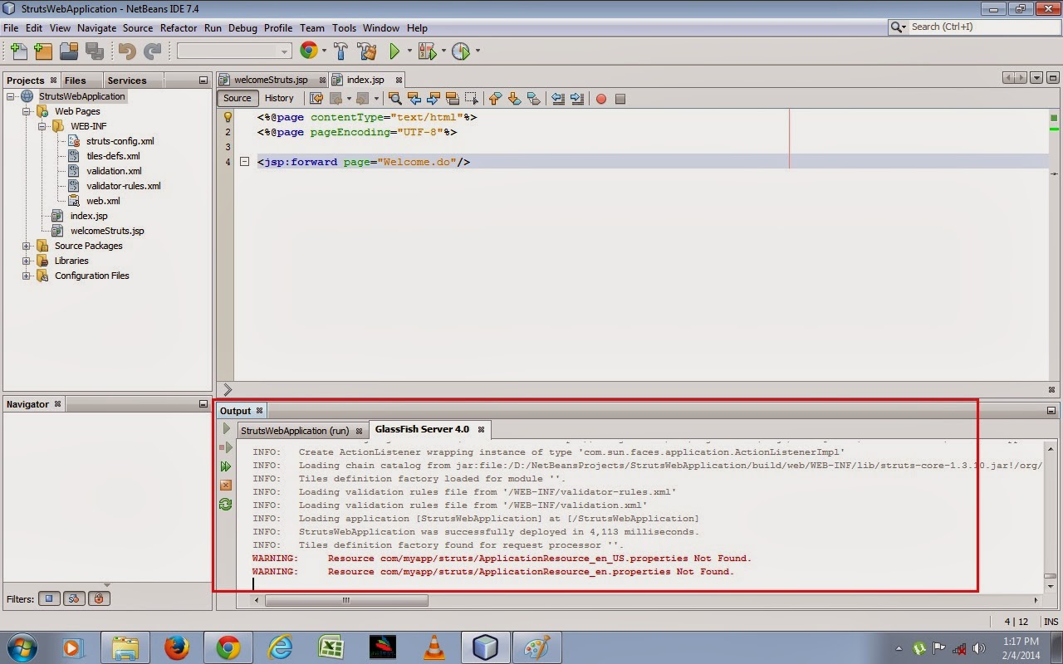Collapse the WEB-INF folder
1063x664 pixels.
(42, 126)
